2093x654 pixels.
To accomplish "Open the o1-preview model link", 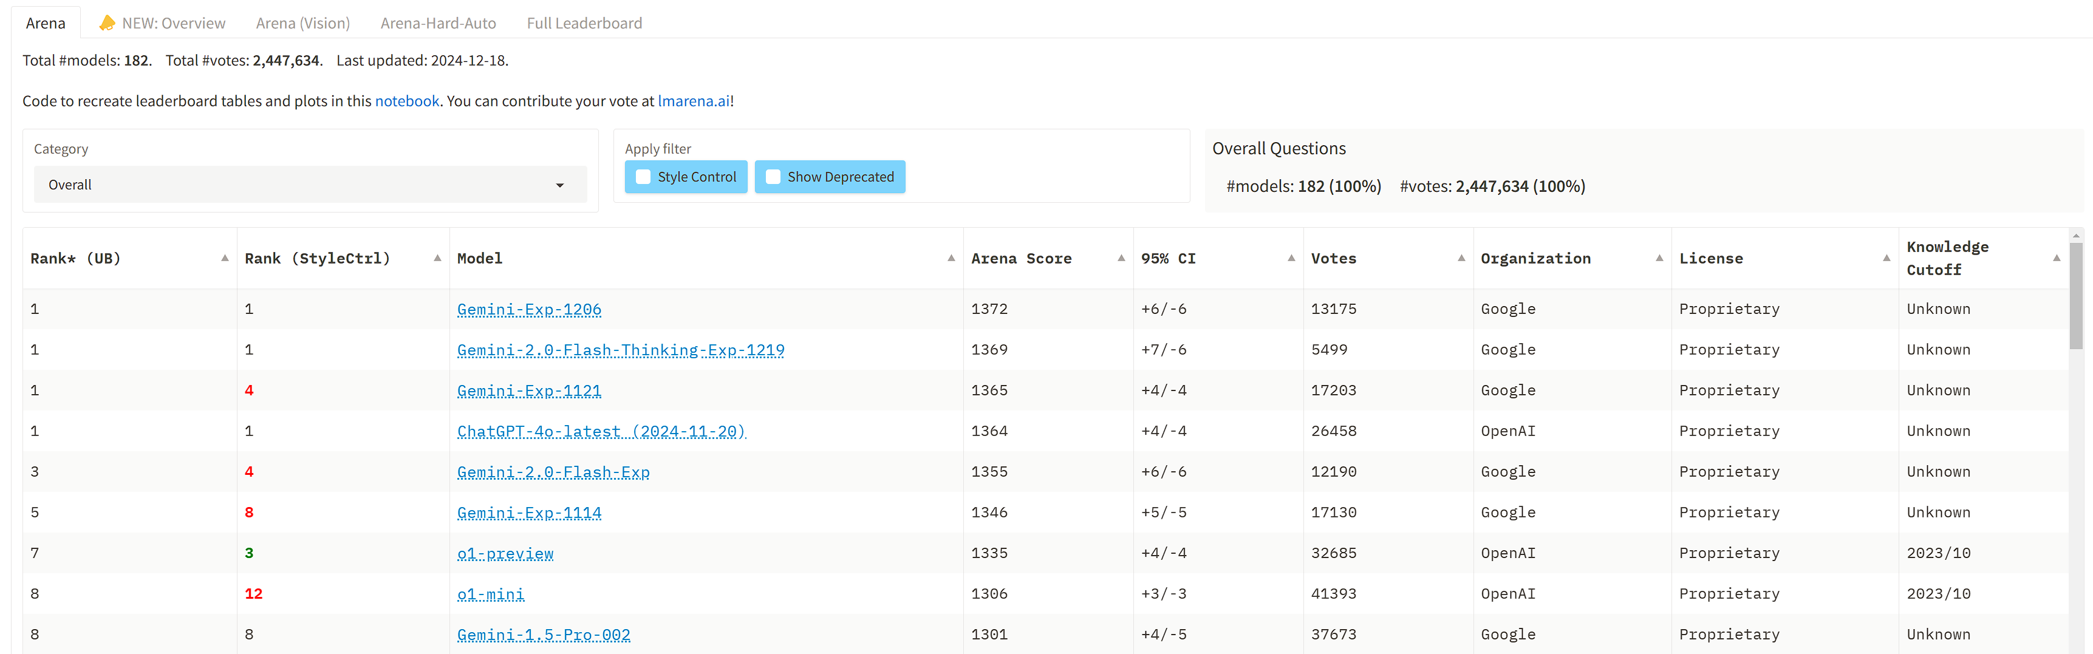I will pyautogui.click(x=505, y=553).
